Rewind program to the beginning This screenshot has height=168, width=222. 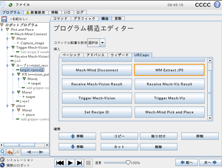(60, 163)
